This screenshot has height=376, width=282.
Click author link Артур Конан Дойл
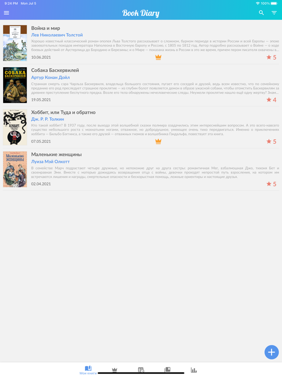(50, 77)
